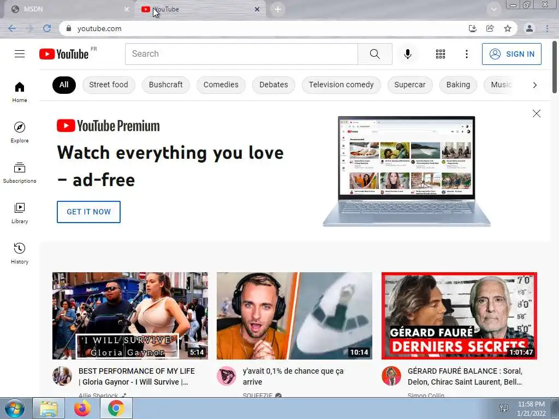Click the share page icon

click(490, 28)
